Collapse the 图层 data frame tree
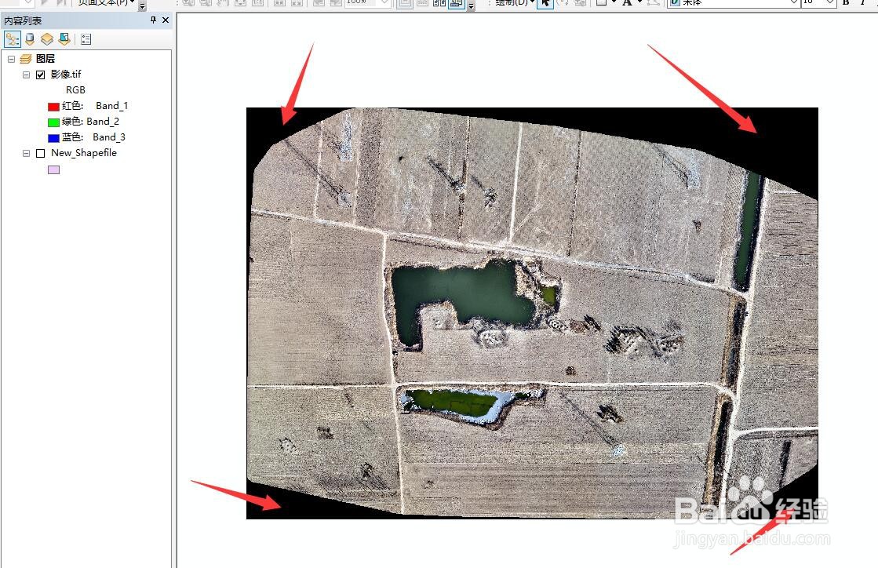 point(11,59)
